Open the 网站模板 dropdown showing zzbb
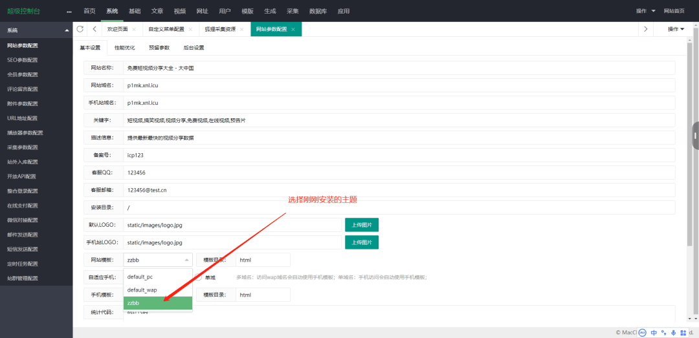Screen dimensions: 699x338 (x=158, y=260)
